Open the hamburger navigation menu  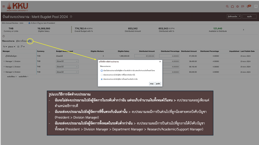[x=4, y=6]
